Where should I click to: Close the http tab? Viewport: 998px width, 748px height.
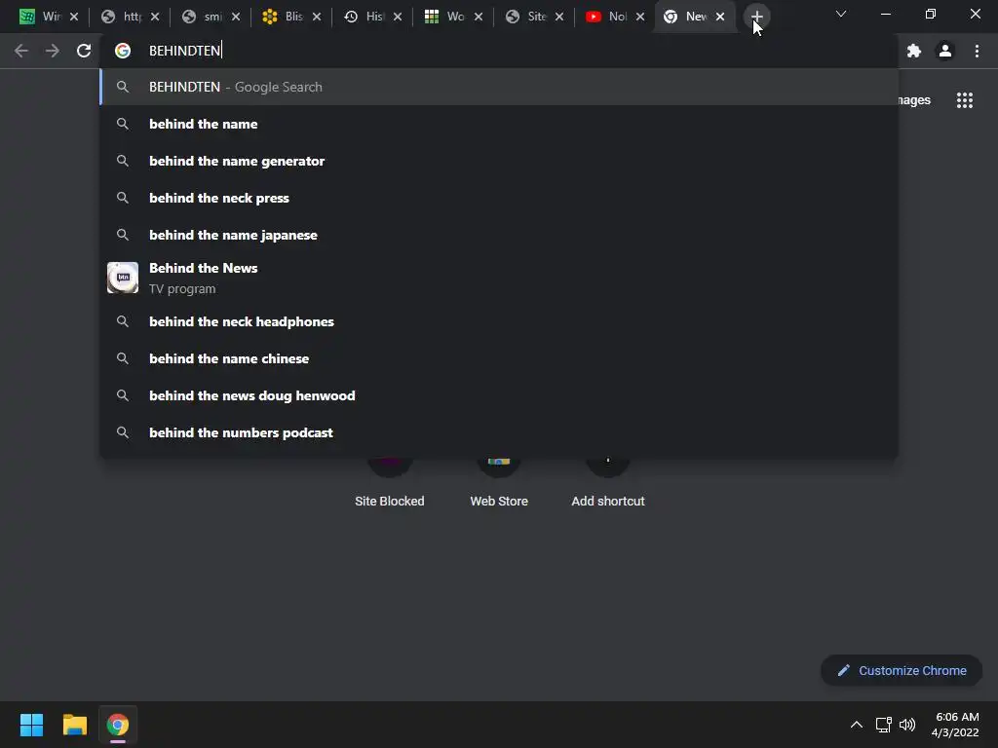tap(155, 17)
